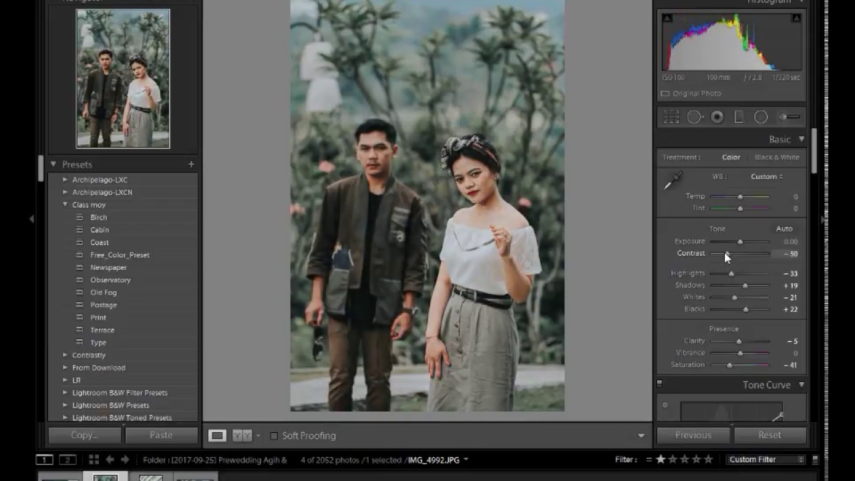
Task: Select the Radial Filter tool
Action: tap(761, 117)
